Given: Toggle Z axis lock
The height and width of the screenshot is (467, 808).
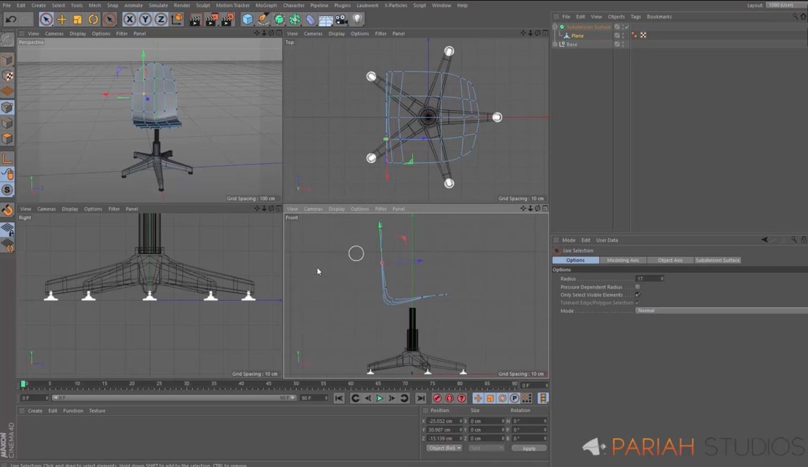Looking at the screenshot, I should pos(160,20).
